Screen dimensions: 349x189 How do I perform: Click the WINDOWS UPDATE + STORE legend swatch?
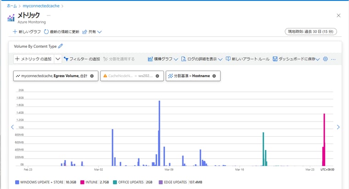[x=17, y=182]
